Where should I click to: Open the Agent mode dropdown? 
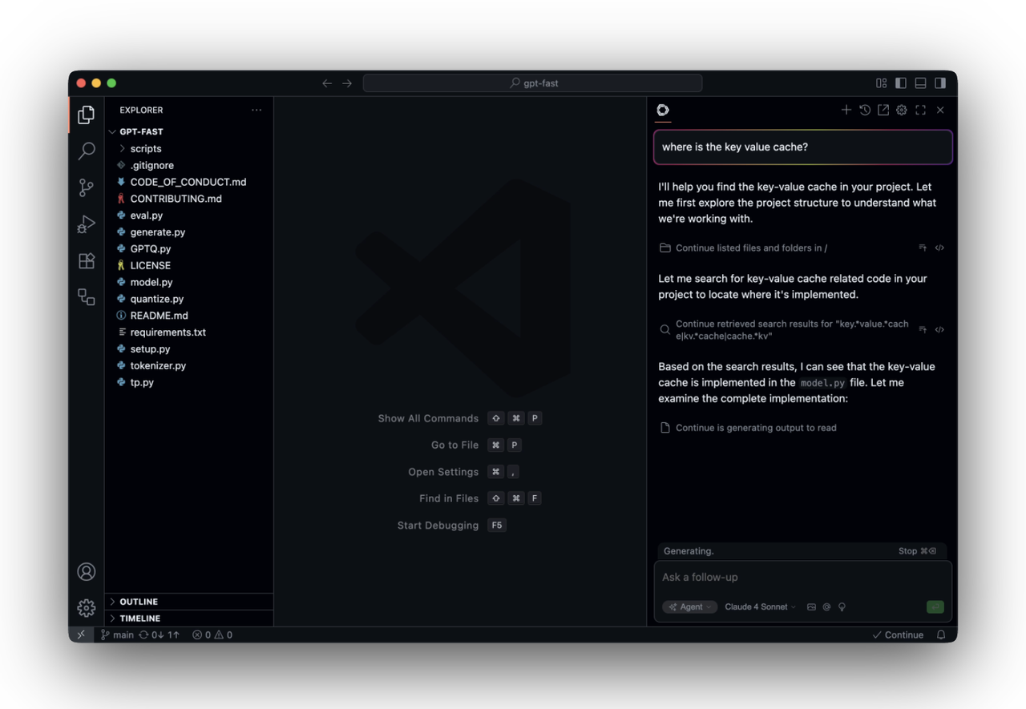click(690, 607)
